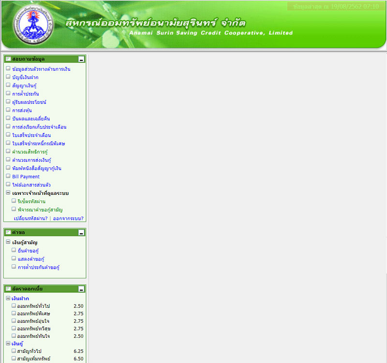387x363 pixels.
Task: Open การค้ำประกันคำขอกู้ link
Action: point(39,267)
